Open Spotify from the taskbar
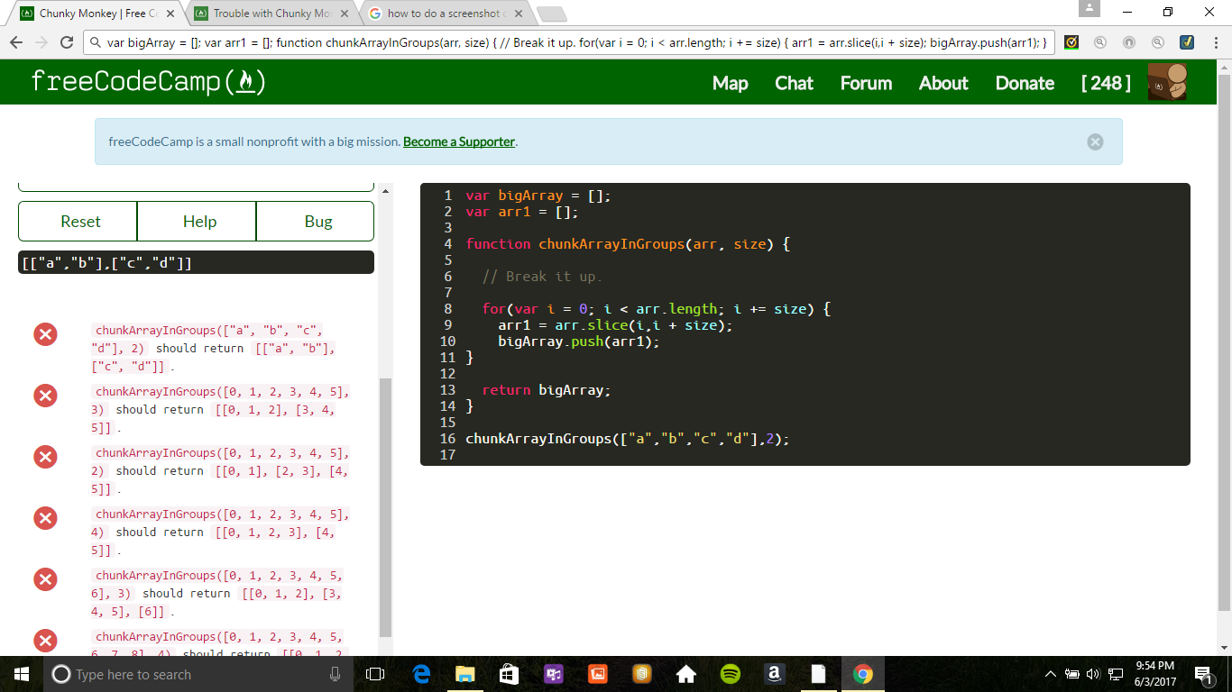The width and height of the screenshot is (1232, 692). pyautogui.click(x=731, y=674)
